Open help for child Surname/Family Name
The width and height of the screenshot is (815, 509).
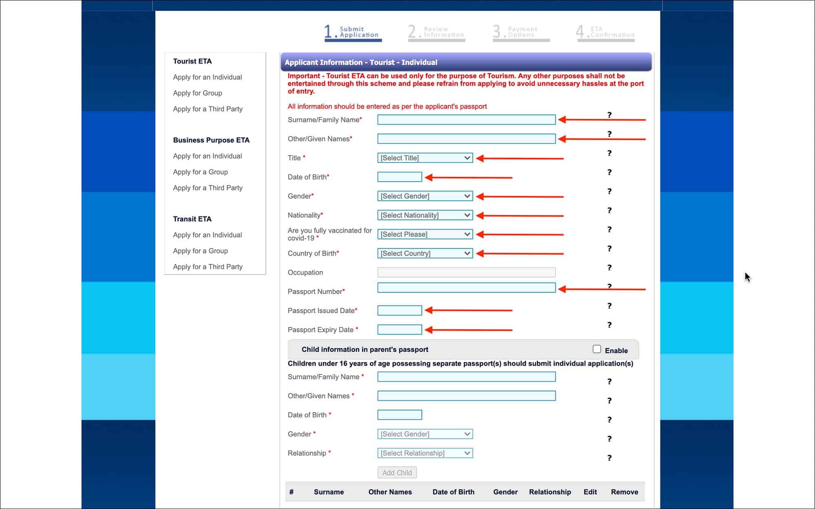pyautogui.click(x=609, y=382)
